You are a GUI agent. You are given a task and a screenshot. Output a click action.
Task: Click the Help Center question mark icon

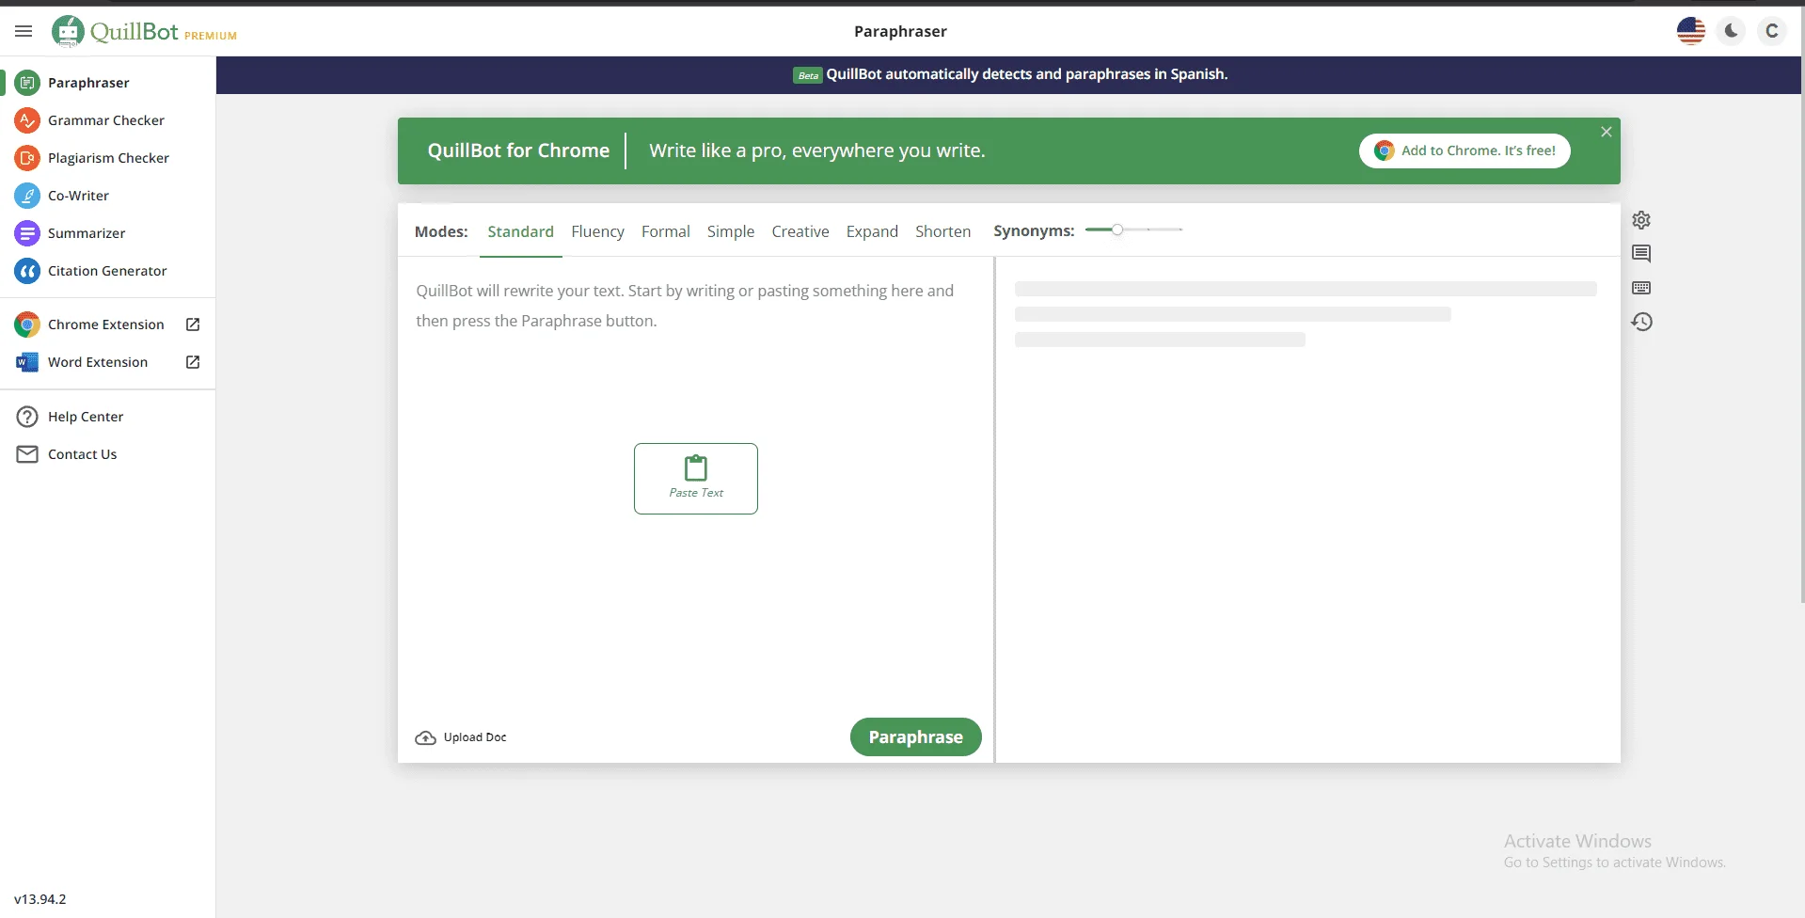coord(27,417)
